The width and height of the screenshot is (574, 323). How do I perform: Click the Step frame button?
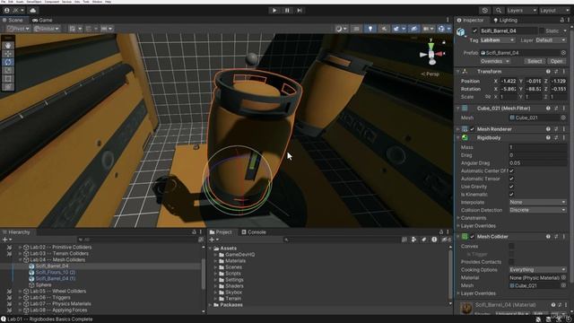pos(300,10)
